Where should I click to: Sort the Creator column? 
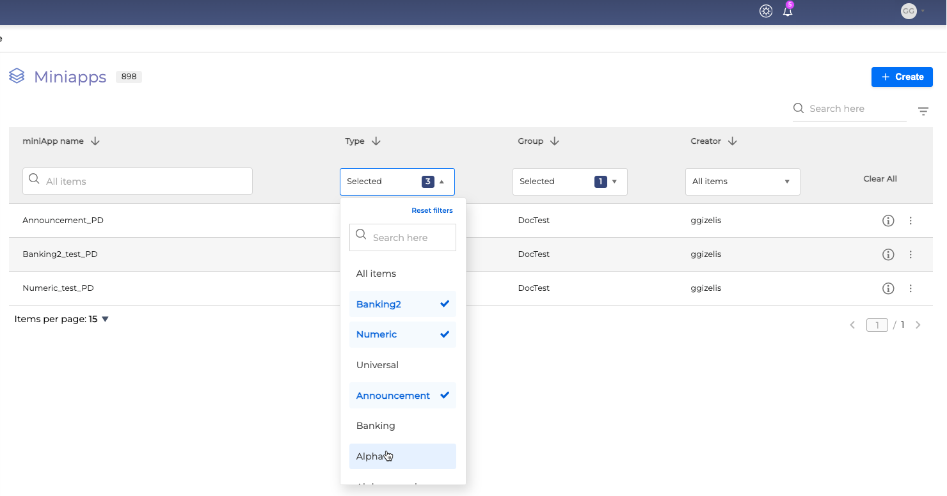733,141
